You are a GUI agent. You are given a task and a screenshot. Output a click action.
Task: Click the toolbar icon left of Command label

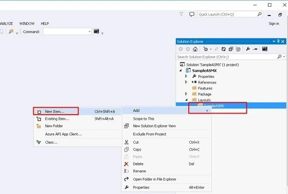click(11, 31)
